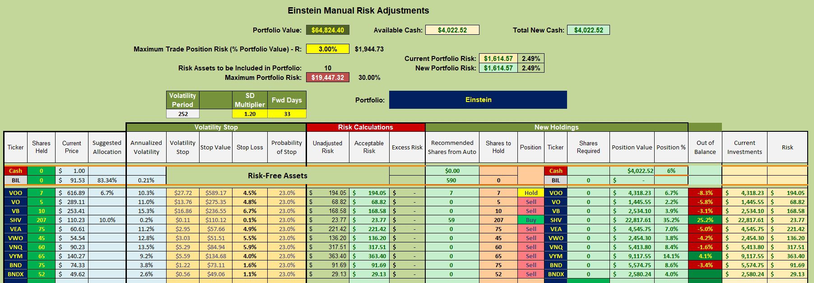The height and width of the screenshot is (283, 814).
Task: Click the Einstein Manual Risk Adjustments title
Action: [358, 10]
